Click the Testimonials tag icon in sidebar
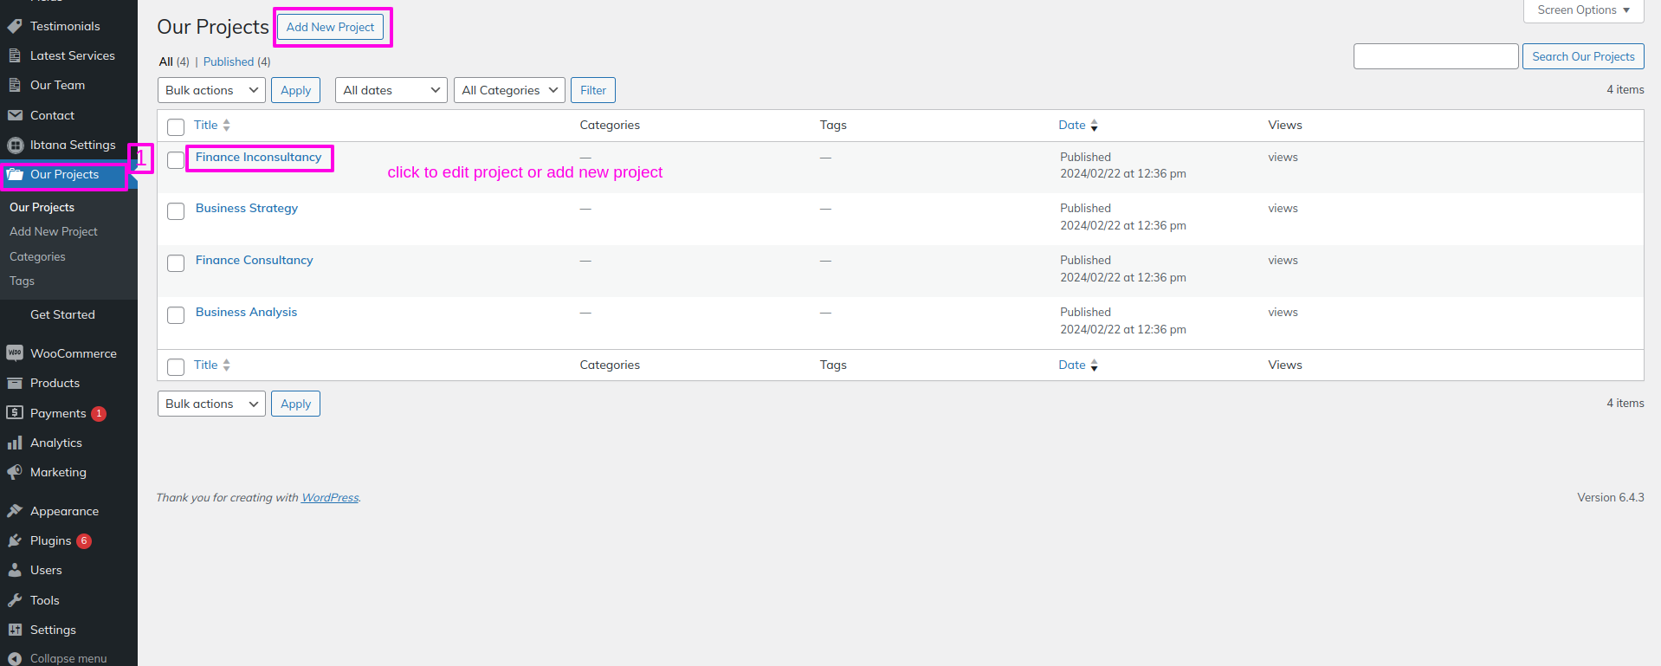This screenshot has width=1661, height=666. pos(15,26)
